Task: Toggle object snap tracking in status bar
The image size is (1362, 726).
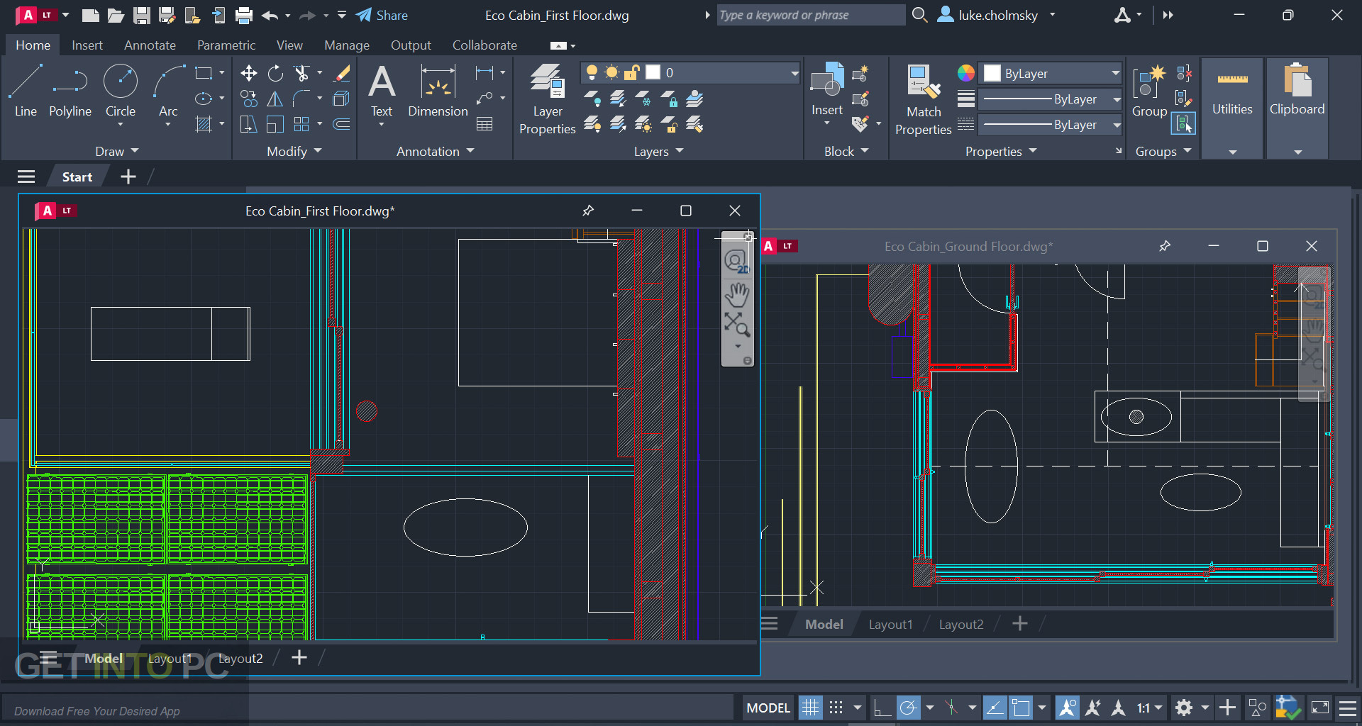Action: click(x=995, y=708)
